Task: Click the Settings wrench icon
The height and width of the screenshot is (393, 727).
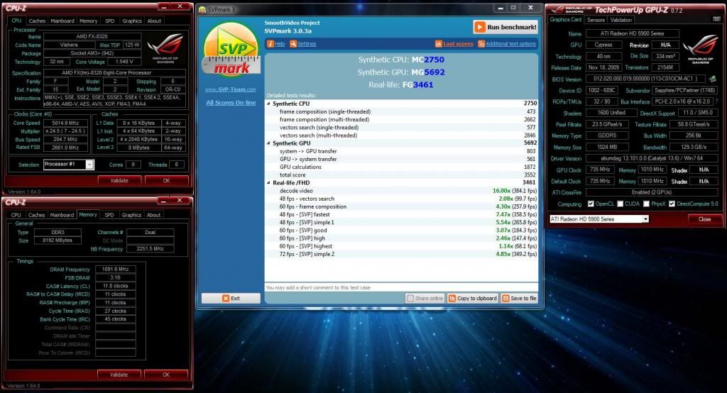Action: [293, 44]
